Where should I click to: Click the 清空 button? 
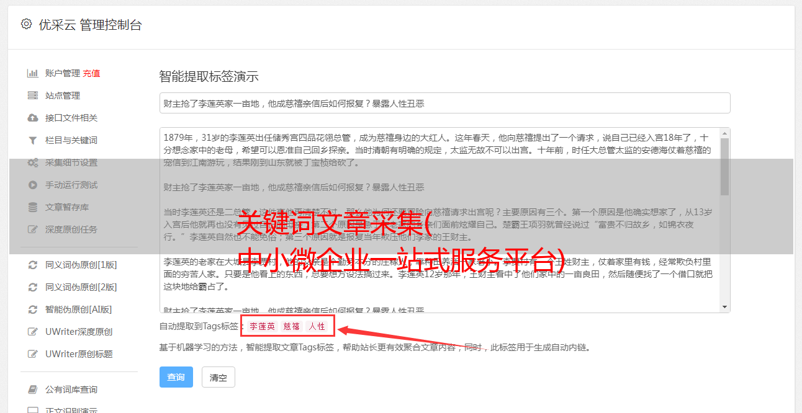pyautogui.click(x=219, y=377)
